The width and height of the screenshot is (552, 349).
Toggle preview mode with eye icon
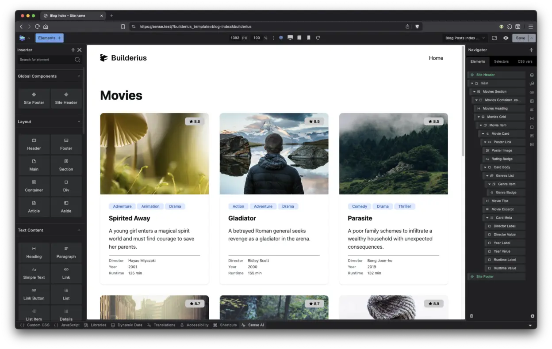pyautogui.click(x=506, y=38)
